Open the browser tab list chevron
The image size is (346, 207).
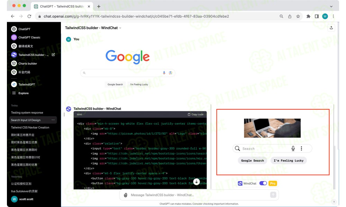coord(331,7)
